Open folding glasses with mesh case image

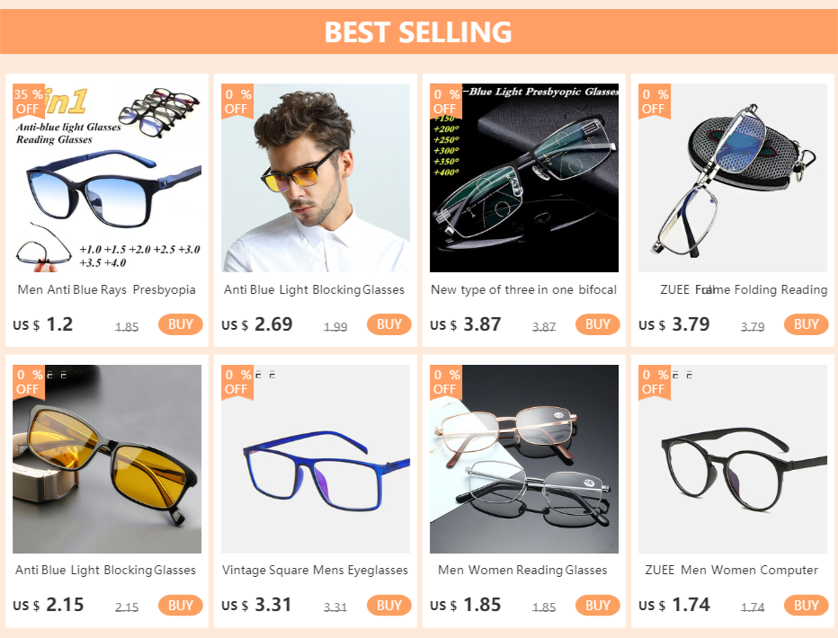[x=732, y=178]
